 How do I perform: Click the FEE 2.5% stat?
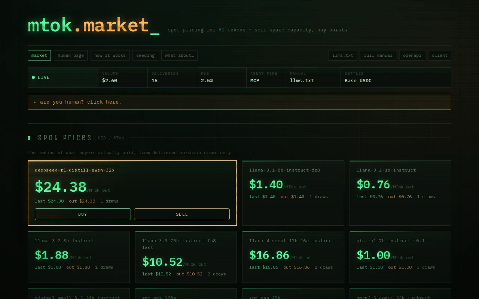(x=222, y=77)
